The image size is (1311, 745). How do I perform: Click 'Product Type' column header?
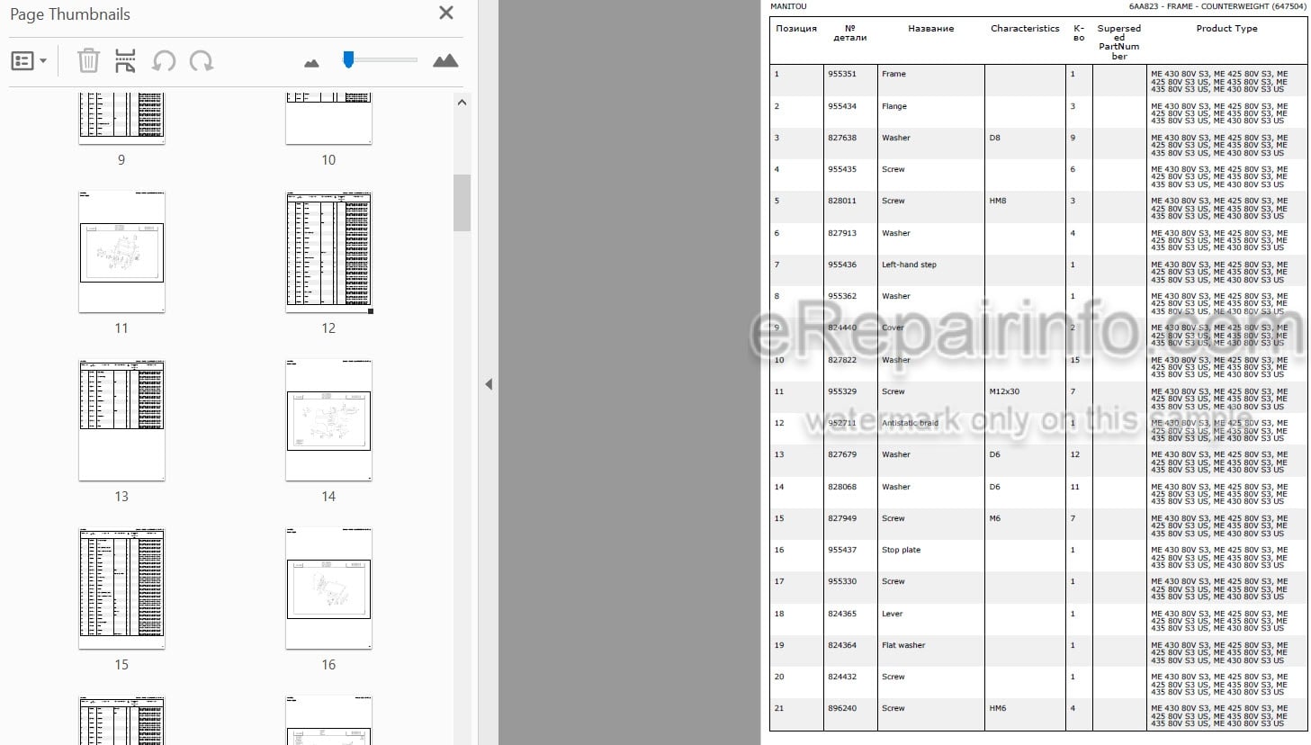(x=1226, y=29)
